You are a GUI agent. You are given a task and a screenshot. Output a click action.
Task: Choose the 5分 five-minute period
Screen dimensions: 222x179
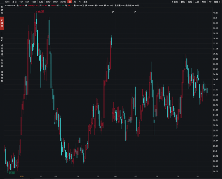point(27,2)
